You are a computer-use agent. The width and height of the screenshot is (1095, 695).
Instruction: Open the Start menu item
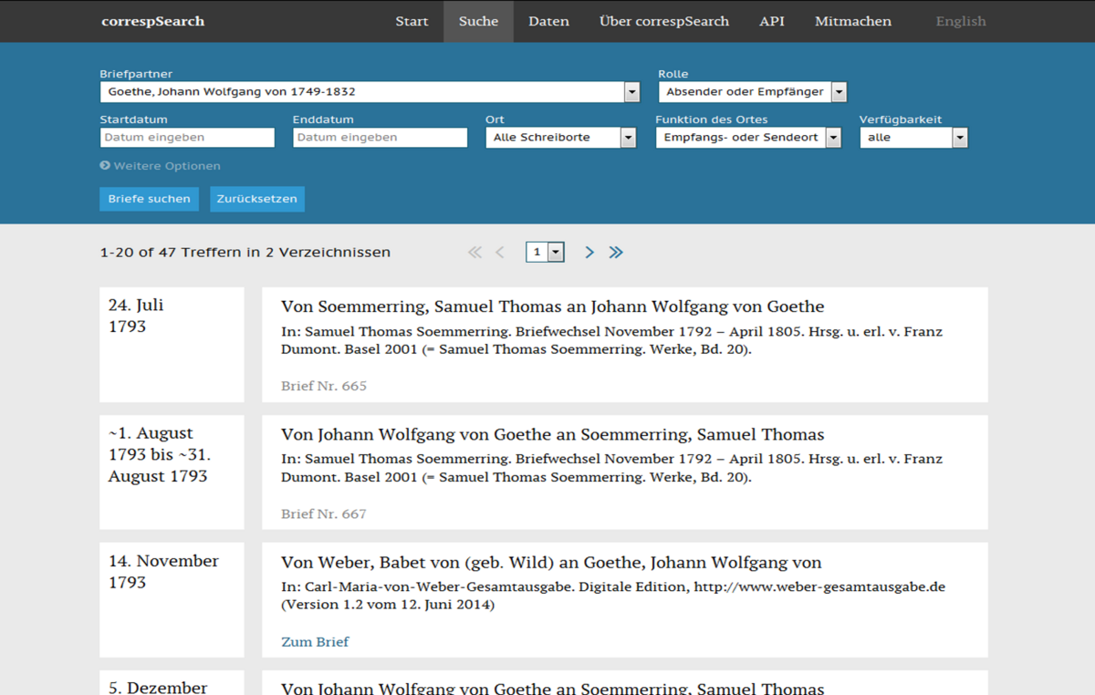tap(412, 21)
